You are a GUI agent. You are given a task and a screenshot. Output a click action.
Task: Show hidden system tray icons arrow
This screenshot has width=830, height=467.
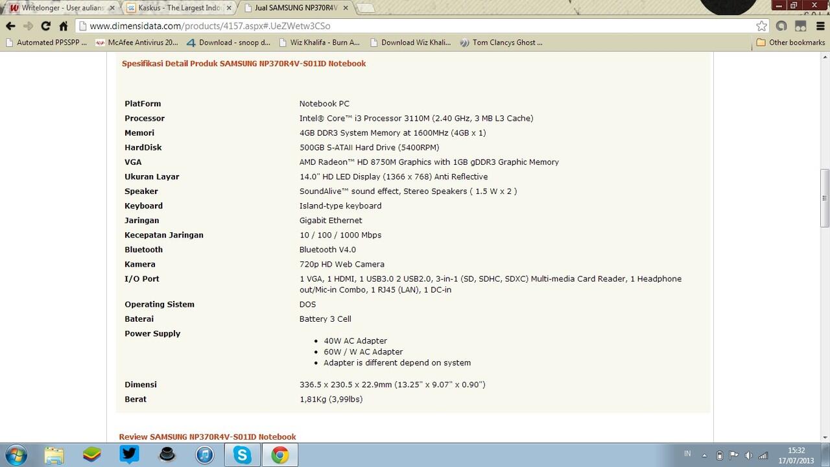705,455
